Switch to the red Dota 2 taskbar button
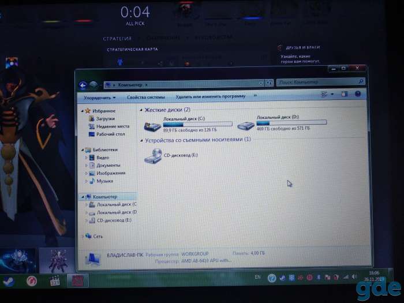 click(x=77, y=280)
